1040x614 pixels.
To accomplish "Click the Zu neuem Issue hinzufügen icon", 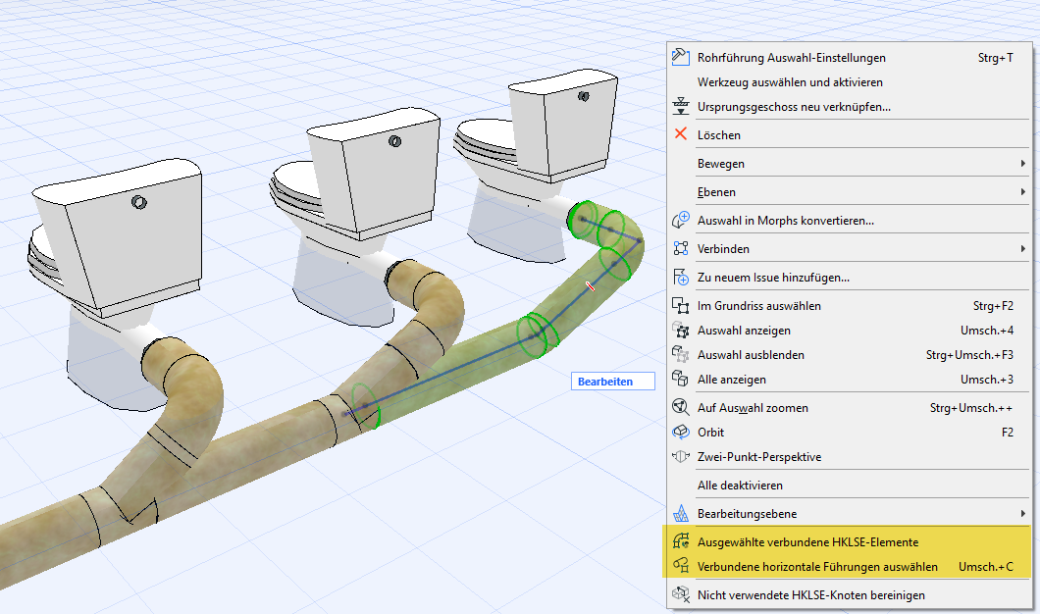I will pyautogui.click(x=681, y=278).
